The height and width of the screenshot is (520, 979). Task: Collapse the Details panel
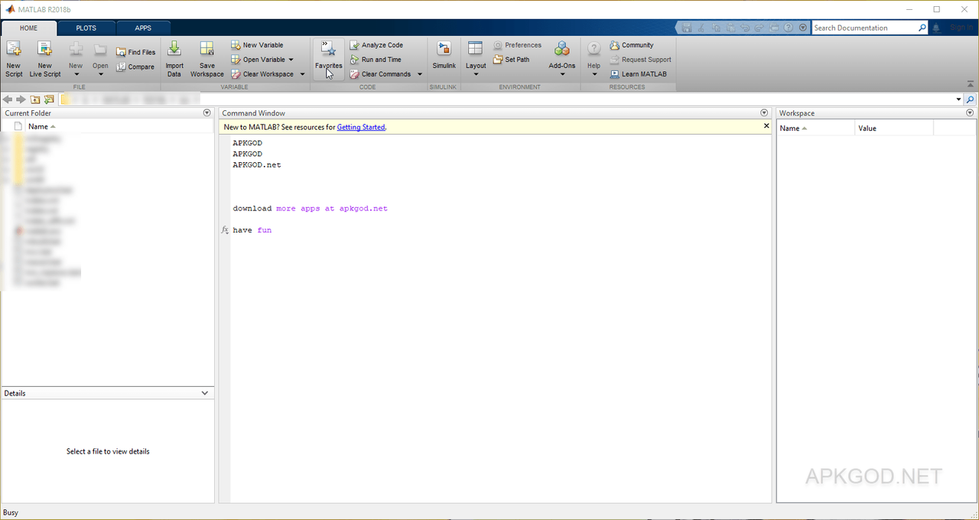coord(204,393)
